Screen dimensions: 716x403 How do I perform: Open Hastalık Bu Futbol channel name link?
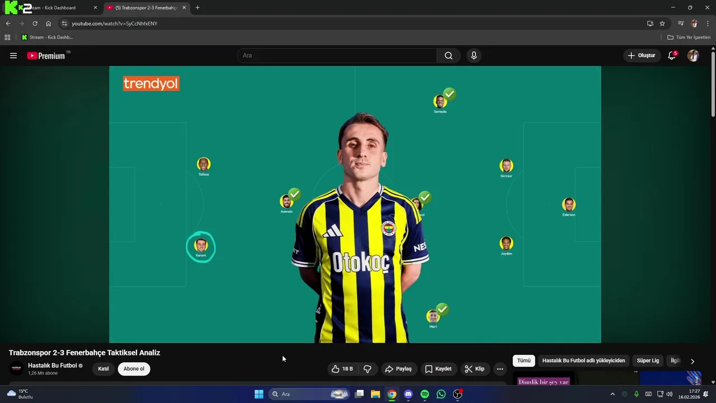tap(53, 365)
